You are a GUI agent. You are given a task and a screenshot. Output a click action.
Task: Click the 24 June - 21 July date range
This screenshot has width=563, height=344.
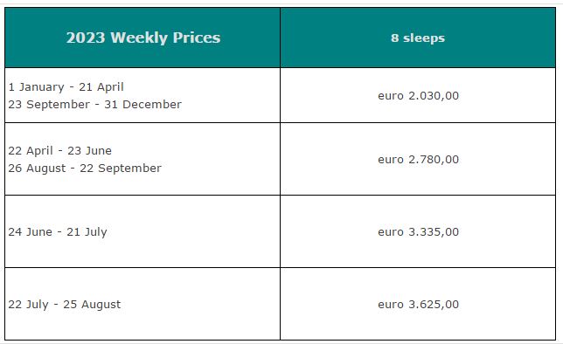(x=58, y=231)
